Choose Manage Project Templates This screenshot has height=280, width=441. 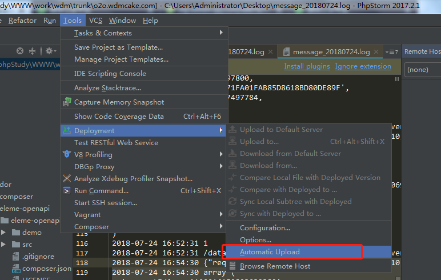[144, 59]
